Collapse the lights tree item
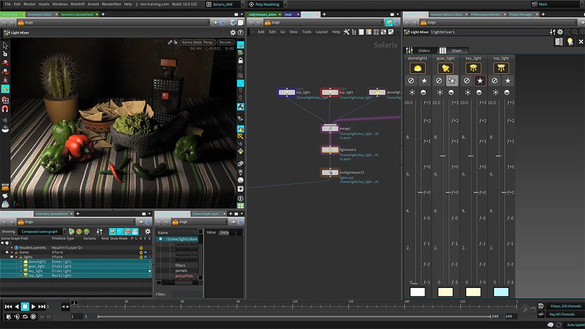 point(12,257)
